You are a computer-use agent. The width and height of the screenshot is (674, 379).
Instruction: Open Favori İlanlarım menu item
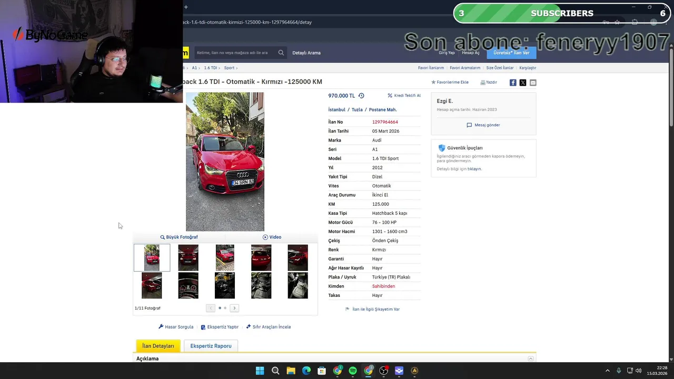click(431, 68)
